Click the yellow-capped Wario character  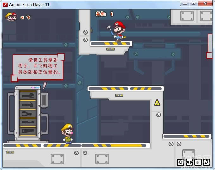click(x=67, y=134)
